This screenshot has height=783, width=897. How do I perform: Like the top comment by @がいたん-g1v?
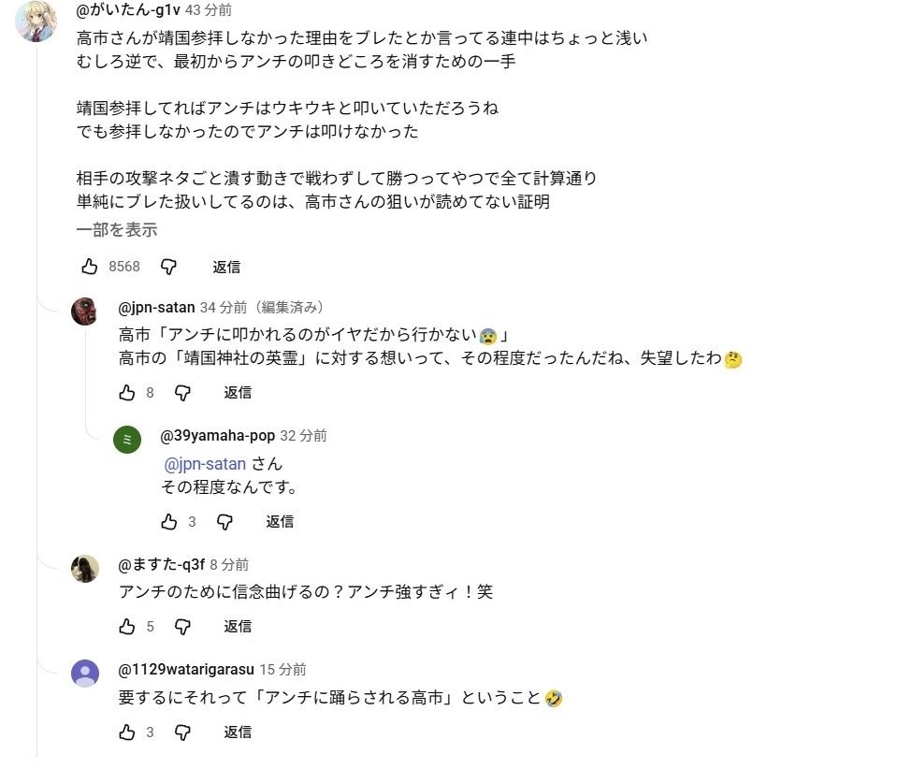click(x=90, y=267)
